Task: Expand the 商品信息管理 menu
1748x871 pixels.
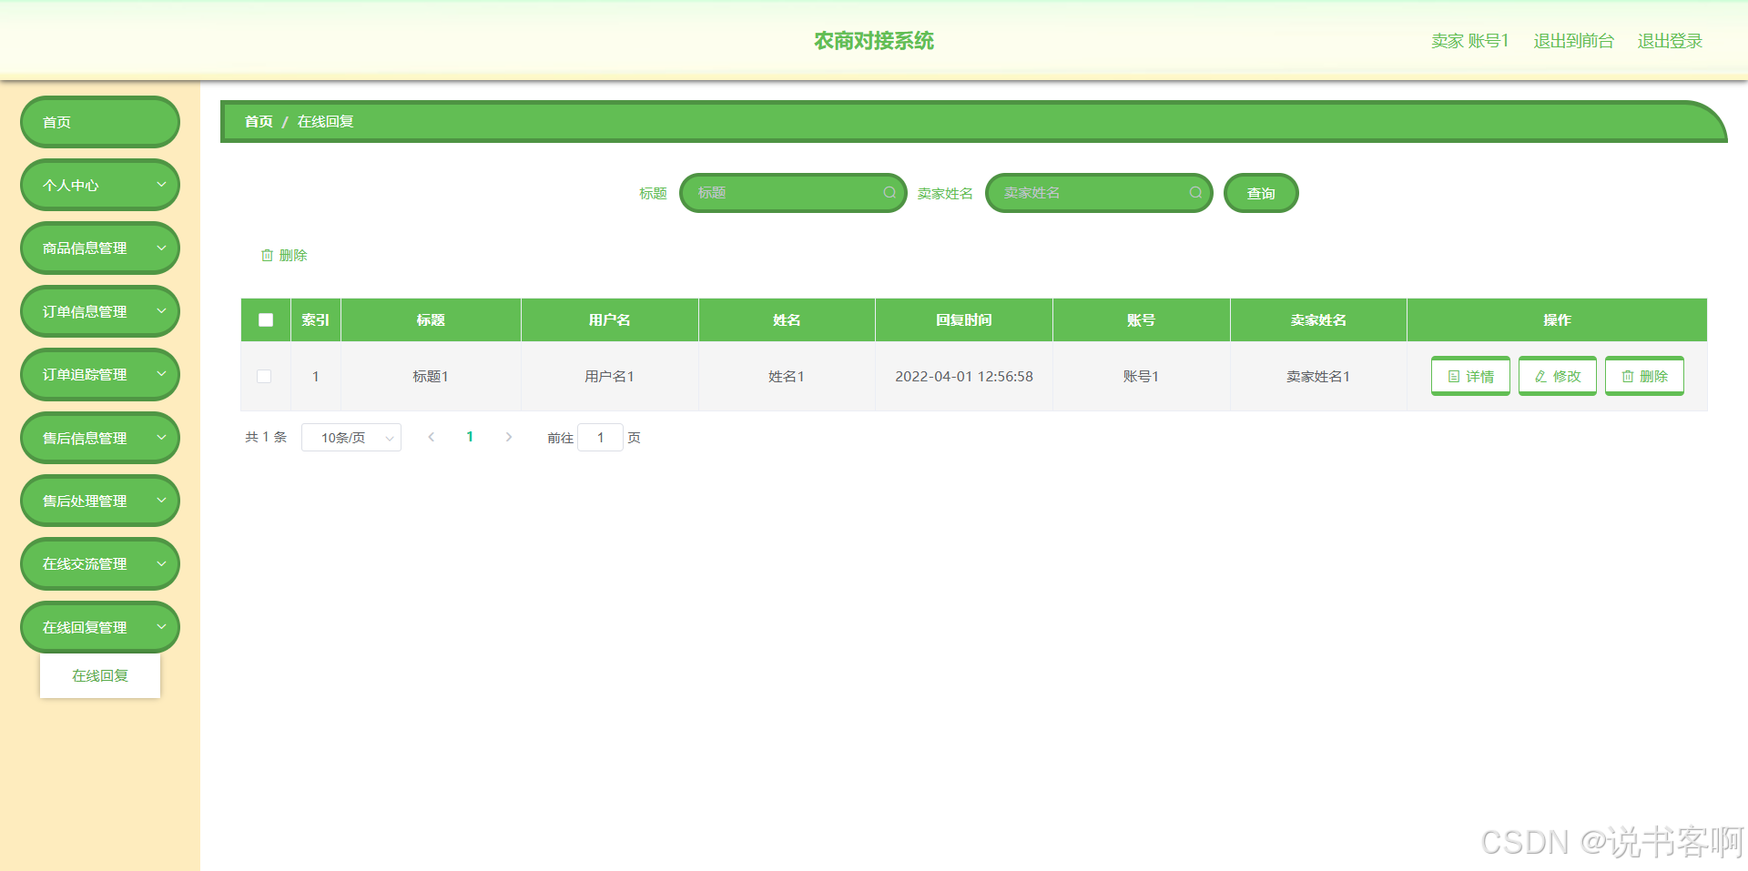Action: (x=100, y=248)
